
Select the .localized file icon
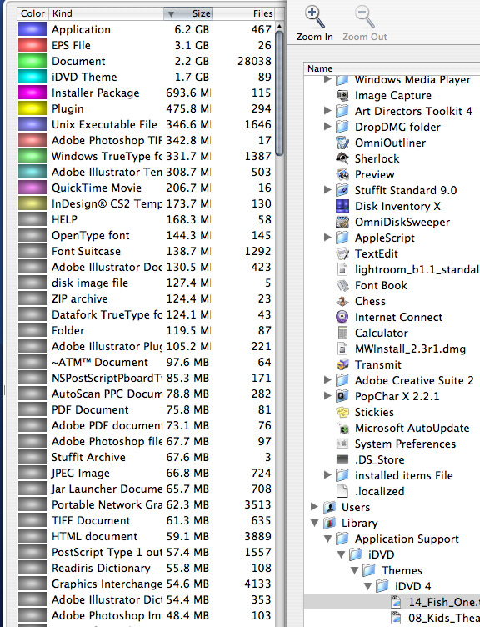(342, 491)
